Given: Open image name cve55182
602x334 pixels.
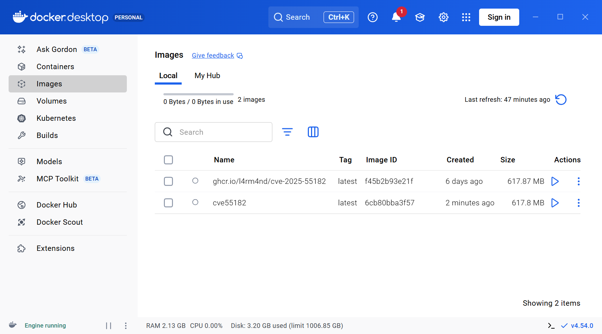Looking at the screenshot, I should tap(229, 203).
